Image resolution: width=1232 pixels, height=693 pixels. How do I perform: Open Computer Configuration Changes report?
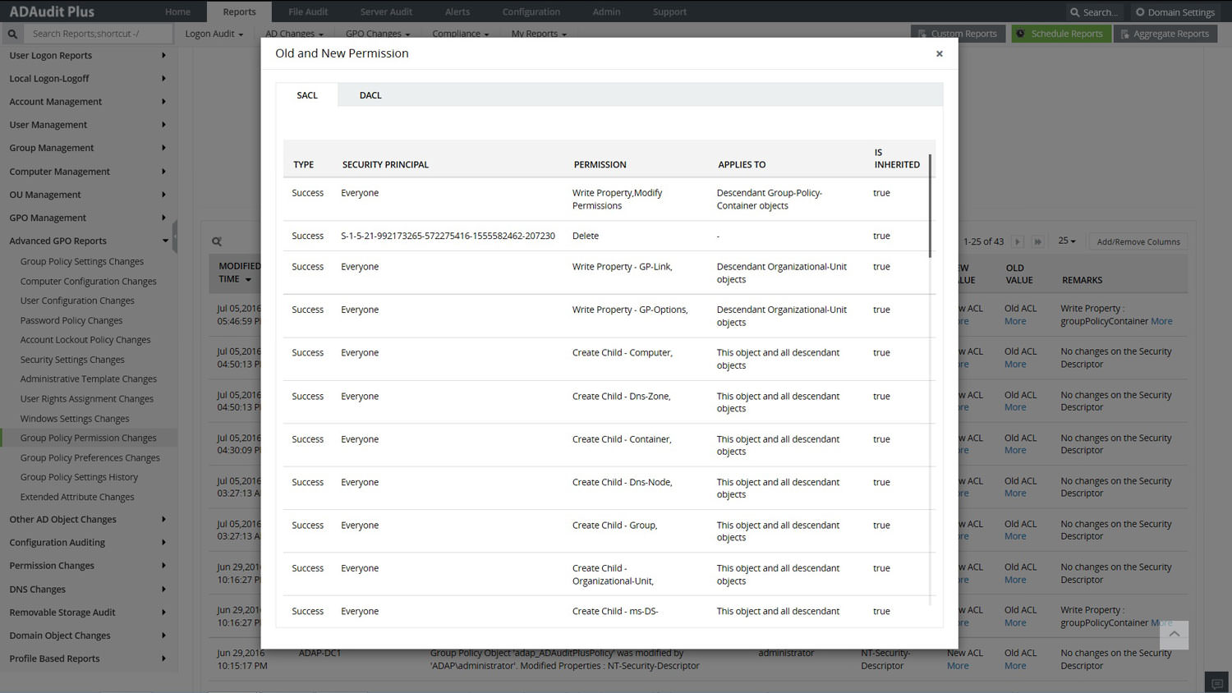pos(88,281)
